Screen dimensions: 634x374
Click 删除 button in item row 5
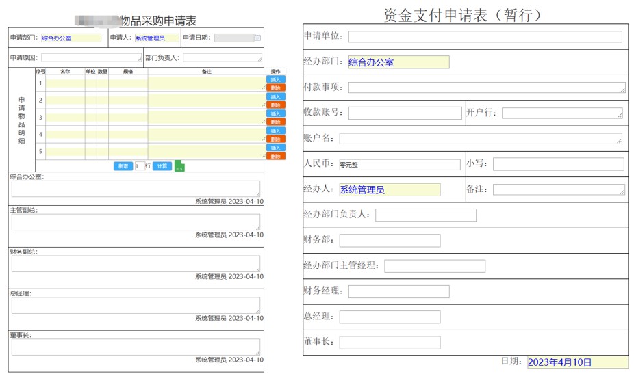[276, 156]
